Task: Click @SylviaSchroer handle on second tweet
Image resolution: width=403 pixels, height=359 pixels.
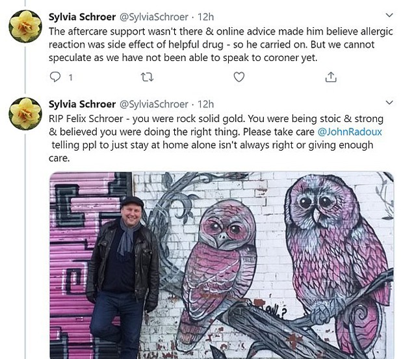Action: [x=154, y=104]
